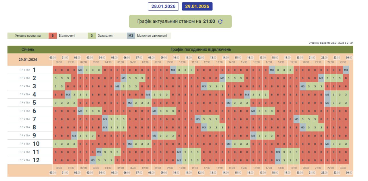Image resolution: width=368 pixels, height=181 pixels.
Task: Switch to the 28.01.2026 date tab
Action: pyautogui.click(x=163, y=7)
